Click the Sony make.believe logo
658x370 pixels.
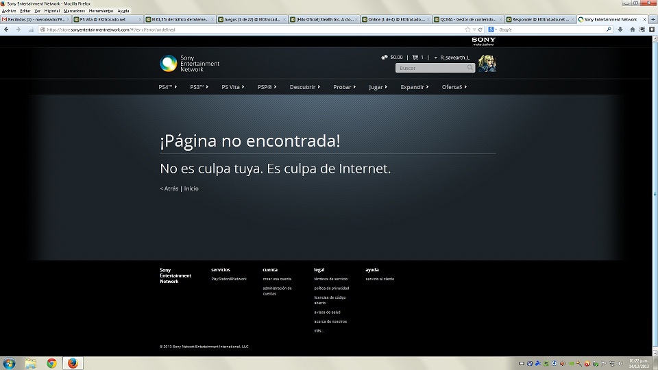pyautogui.click(x=483, y=41)
